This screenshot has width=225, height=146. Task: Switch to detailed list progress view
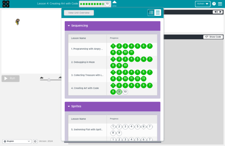coord(151,13)
